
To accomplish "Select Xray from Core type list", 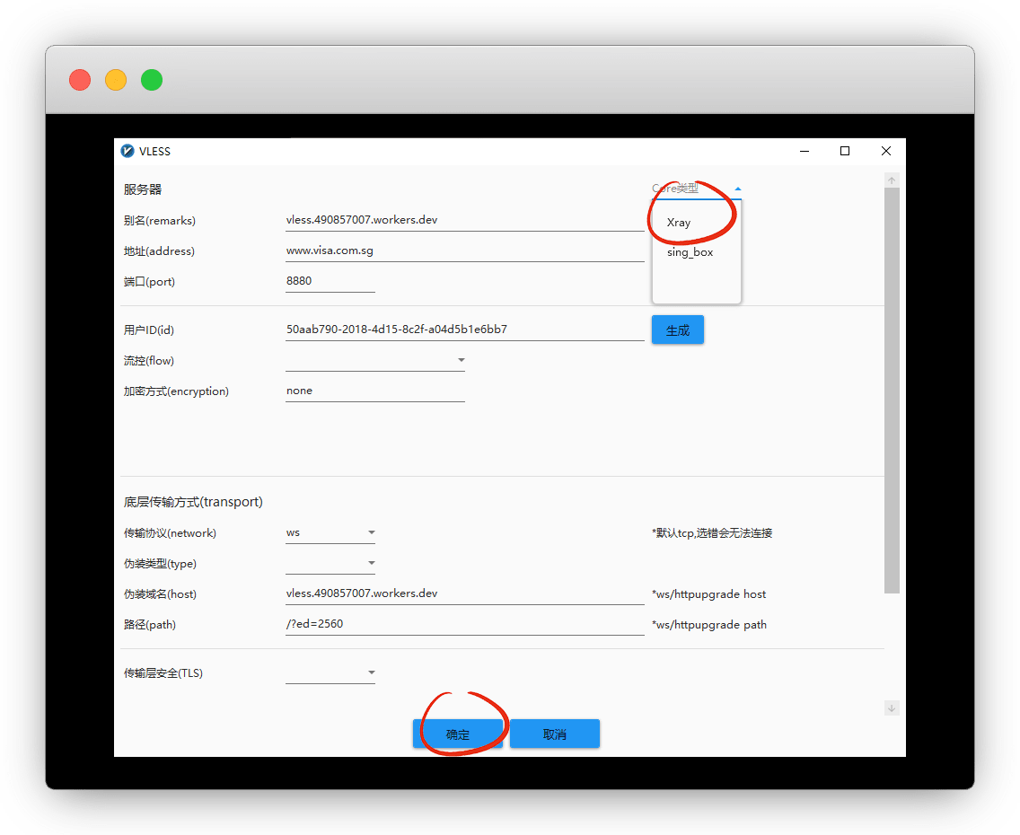I will tap(680, 223).
